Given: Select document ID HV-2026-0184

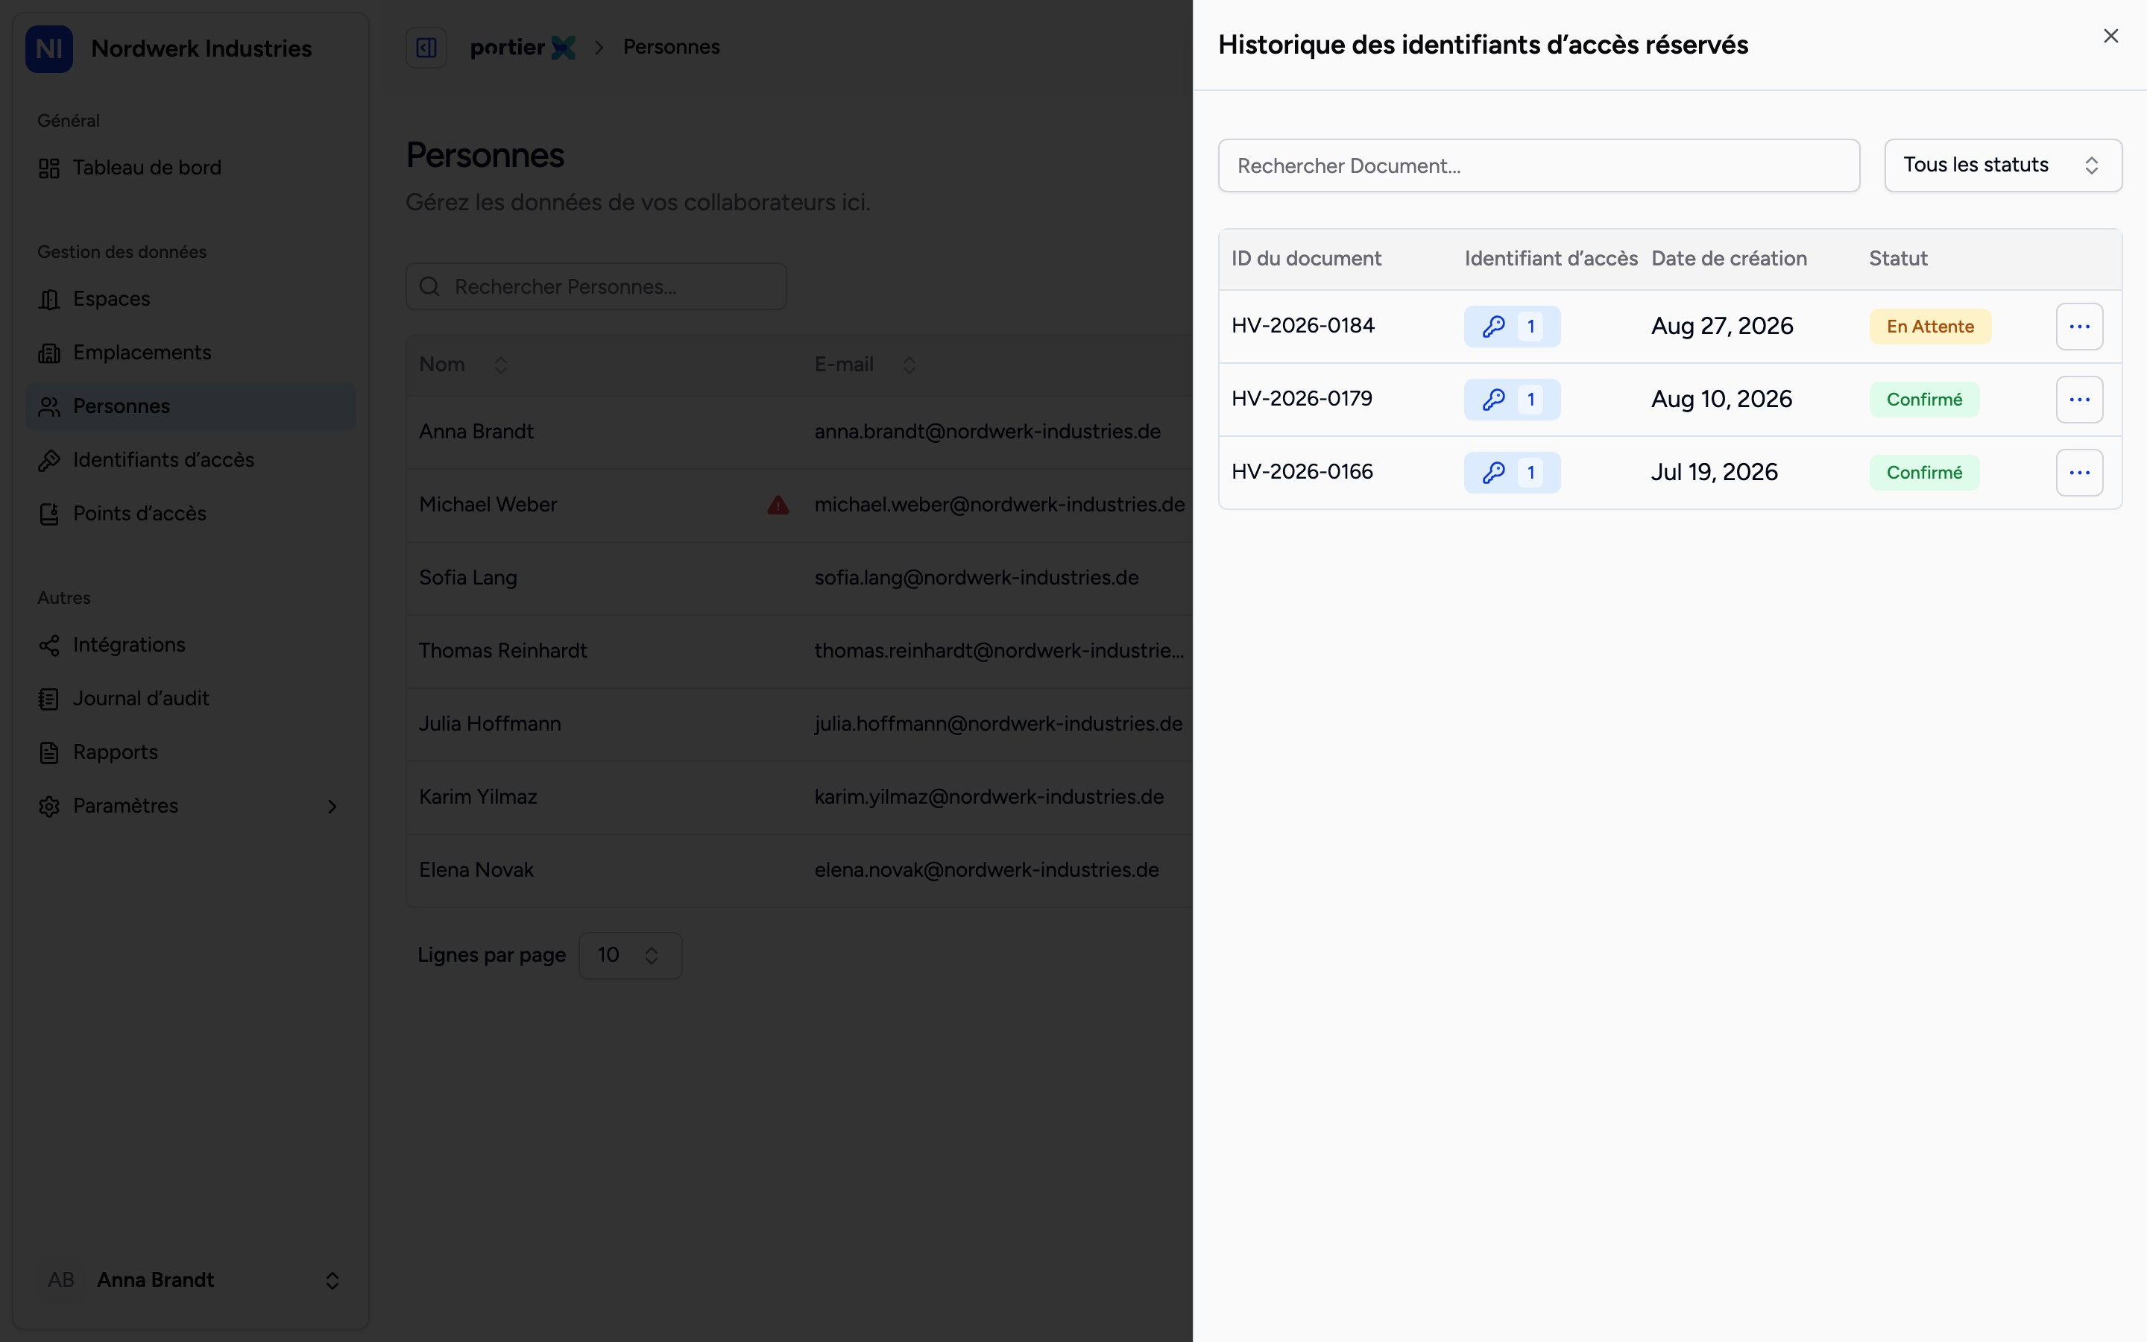Looking at the screenshot, I should coord(1303,326).
